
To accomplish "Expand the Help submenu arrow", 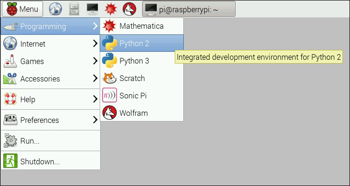I will point(95,99).
